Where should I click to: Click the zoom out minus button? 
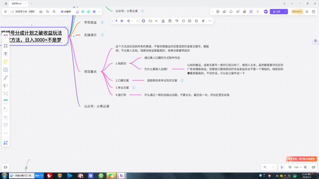tap(290, 167)
